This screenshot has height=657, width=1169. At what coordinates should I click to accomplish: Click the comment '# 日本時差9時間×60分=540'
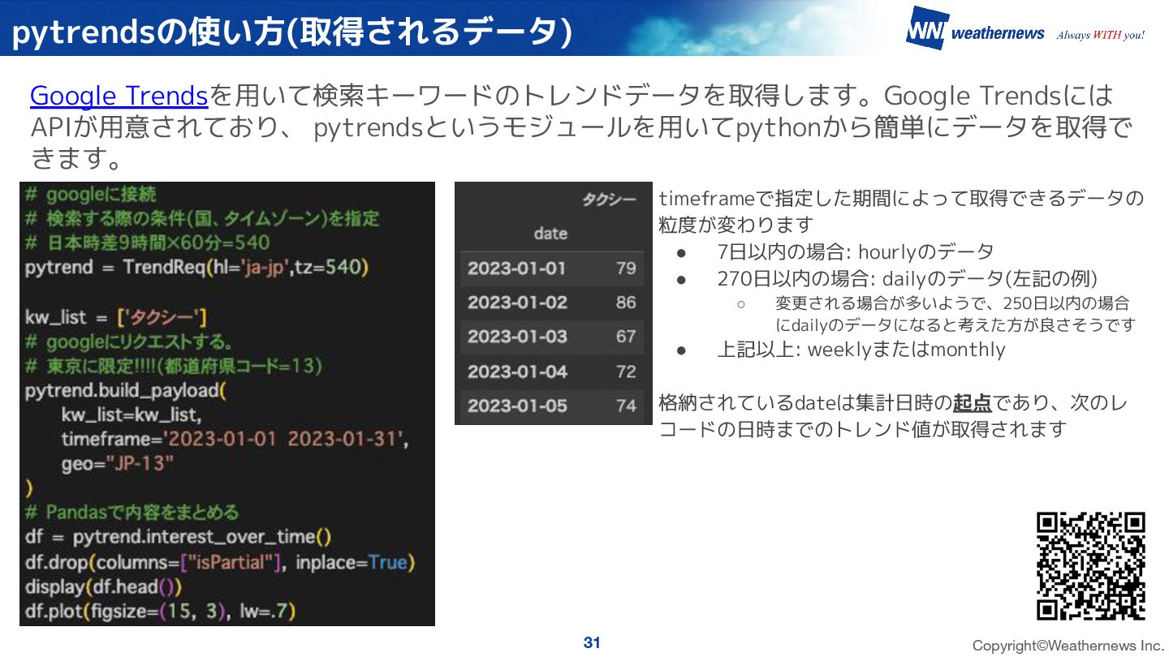coord(148,243)
